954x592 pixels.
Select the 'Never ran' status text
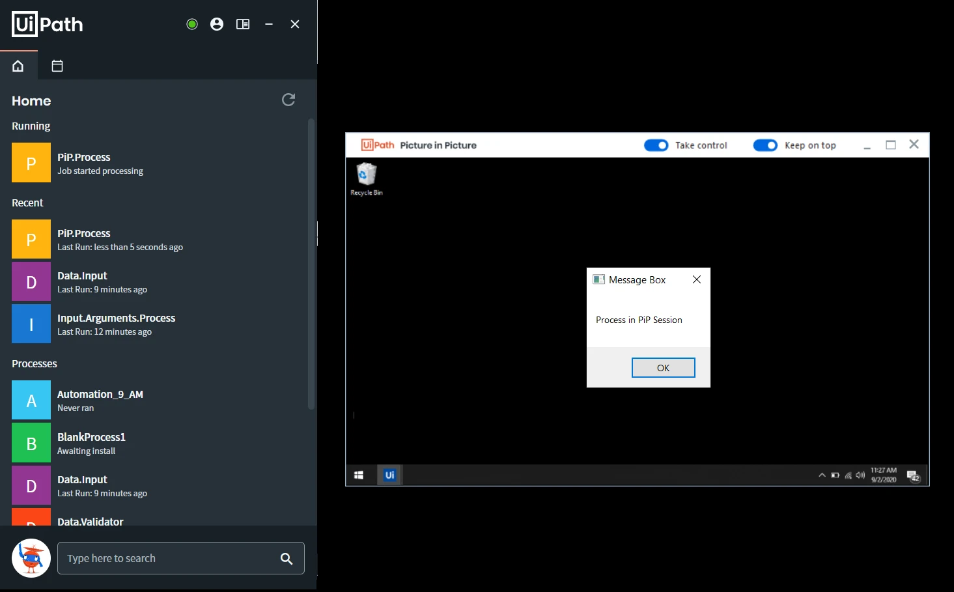tap(76, 408)
